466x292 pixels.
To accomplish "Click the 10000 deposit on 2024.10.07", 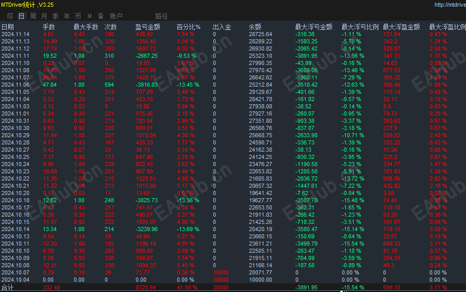I will pyautogui.click(x=221, y=273).
